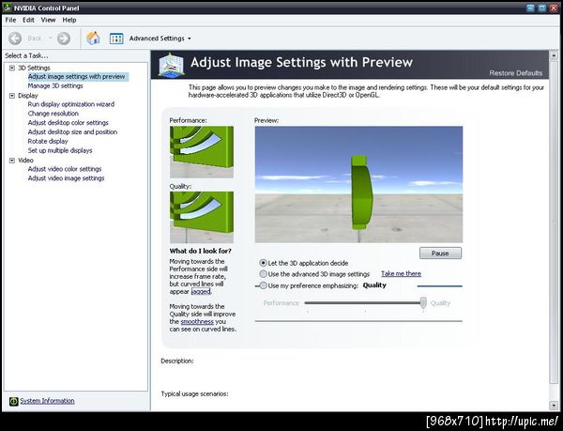This screenshot has width=563, height=431.
Task: Open Adjust desktop color settings
Action: 68,123
